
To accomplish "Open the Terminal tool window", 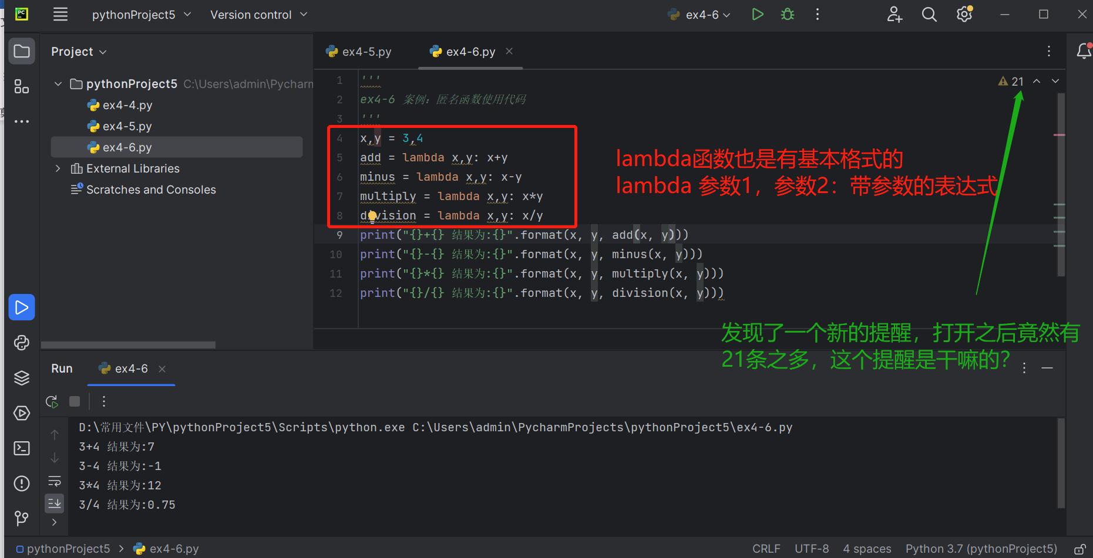I will 22,448.
